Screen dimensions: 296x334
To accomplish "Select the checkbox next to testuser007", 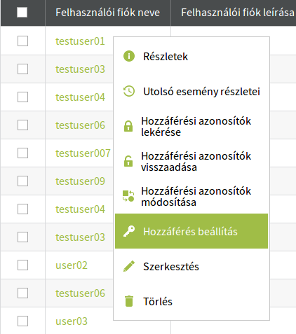I will tap(22, 153).
